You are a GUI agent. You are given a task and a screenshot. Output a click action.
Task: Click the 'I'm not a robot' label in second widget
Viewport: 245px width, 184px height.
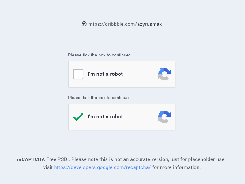point(106,117)
